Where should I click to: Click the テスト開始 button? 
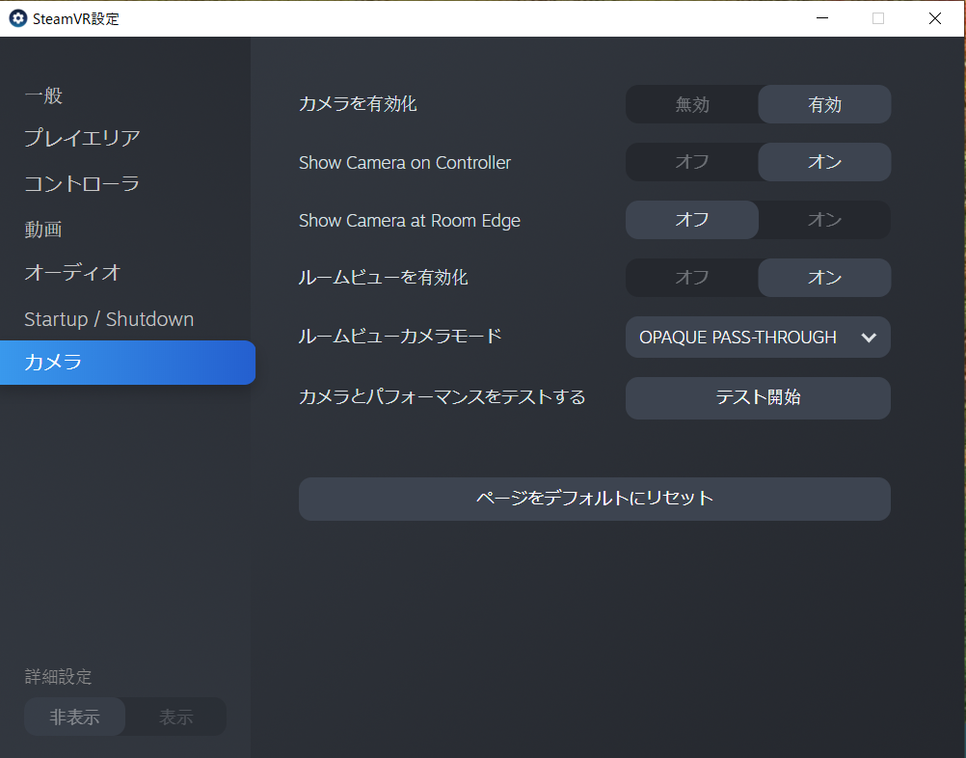pyautogui.click(x=758, y=398)
